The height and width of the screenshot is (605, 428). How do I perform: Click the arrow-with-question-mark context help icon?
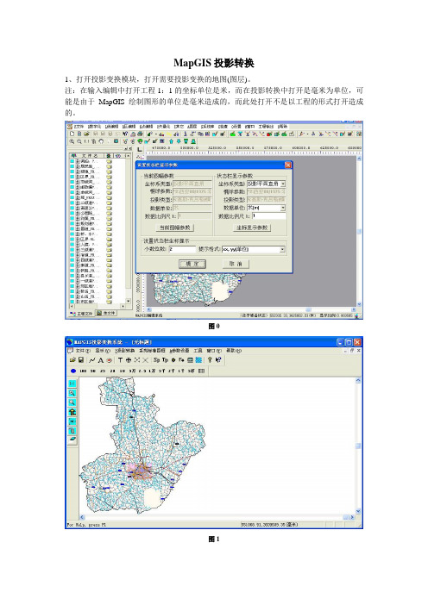click(218, 360)
